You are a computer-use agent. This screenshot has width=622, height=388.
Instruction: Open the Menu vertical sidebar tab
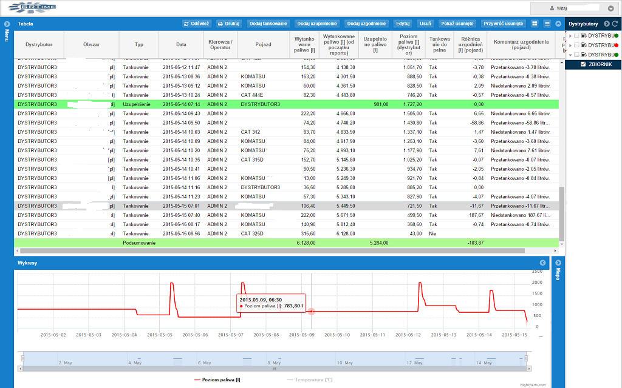[7, 35]
